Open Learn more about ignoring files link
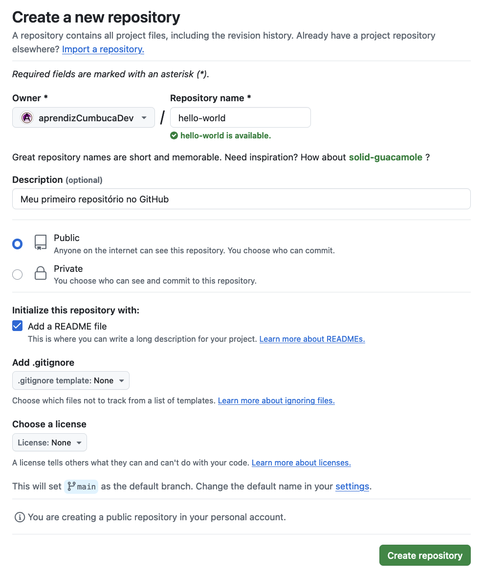This screenshot has height=575, width=483. [276, 400]
